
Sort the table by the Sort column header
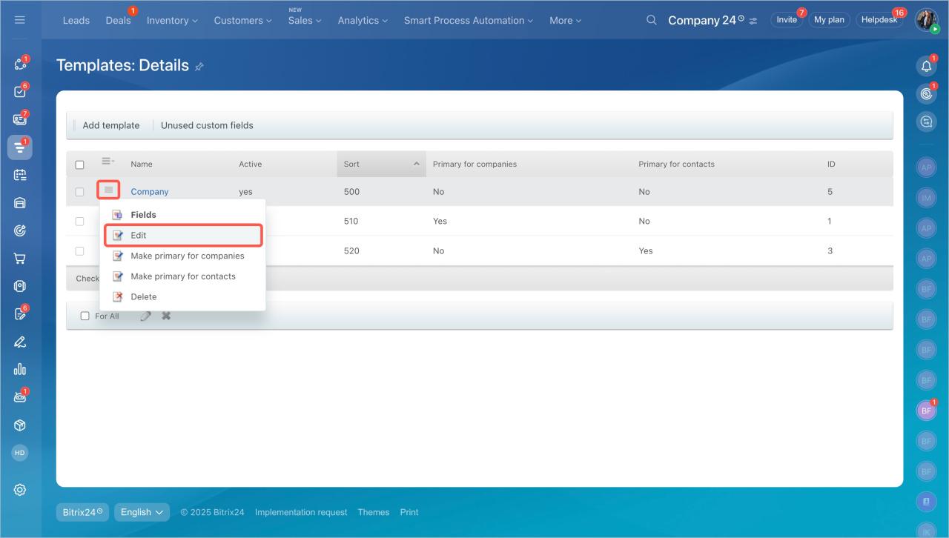click(x=381, y=164)
